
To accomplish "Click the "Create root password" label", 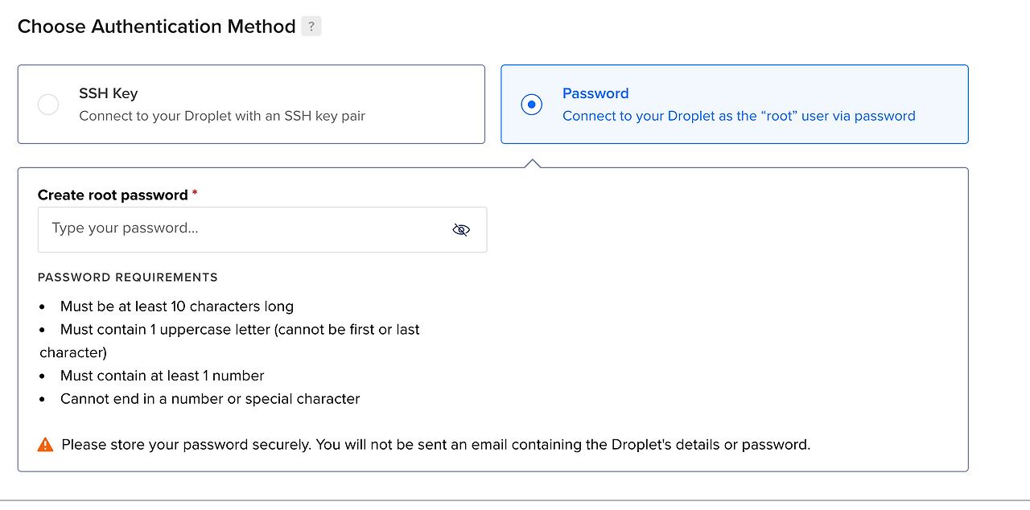I will [113, 195].
